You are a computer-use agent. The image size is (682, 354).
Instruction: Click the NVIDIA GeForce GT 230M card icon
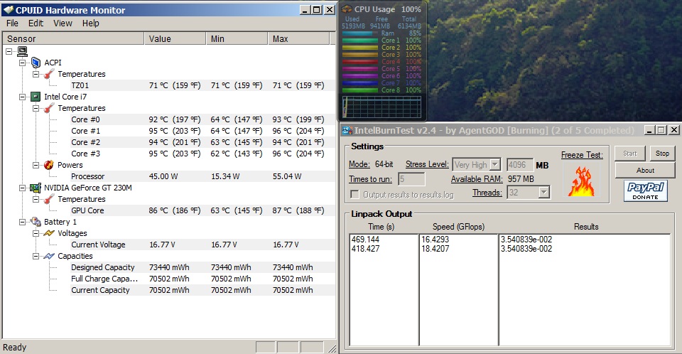(x=36, y=188)
